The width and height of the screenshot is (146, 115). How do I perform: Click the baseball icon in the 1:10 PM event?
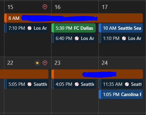[124, 38]
